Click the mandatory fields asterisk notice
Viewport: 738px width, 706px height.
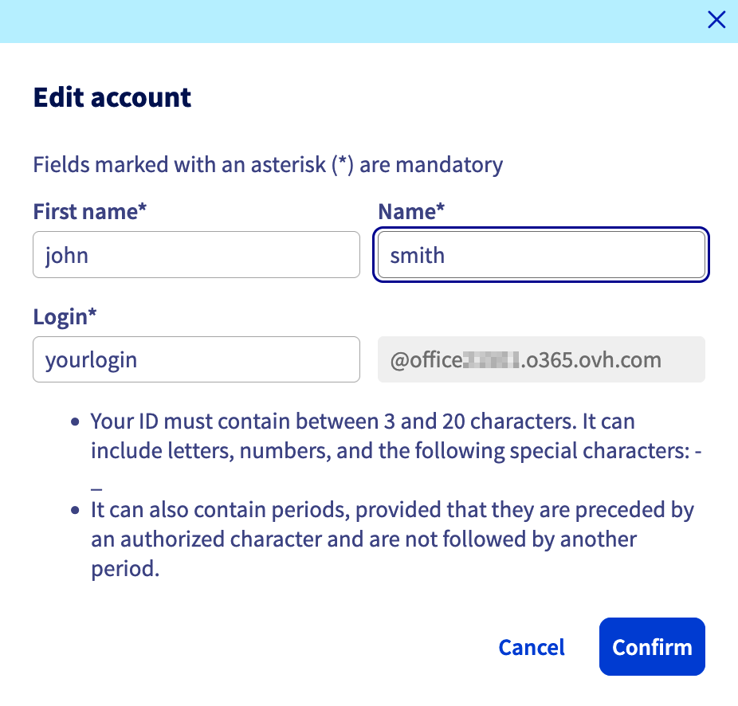(x=268, y=166)
